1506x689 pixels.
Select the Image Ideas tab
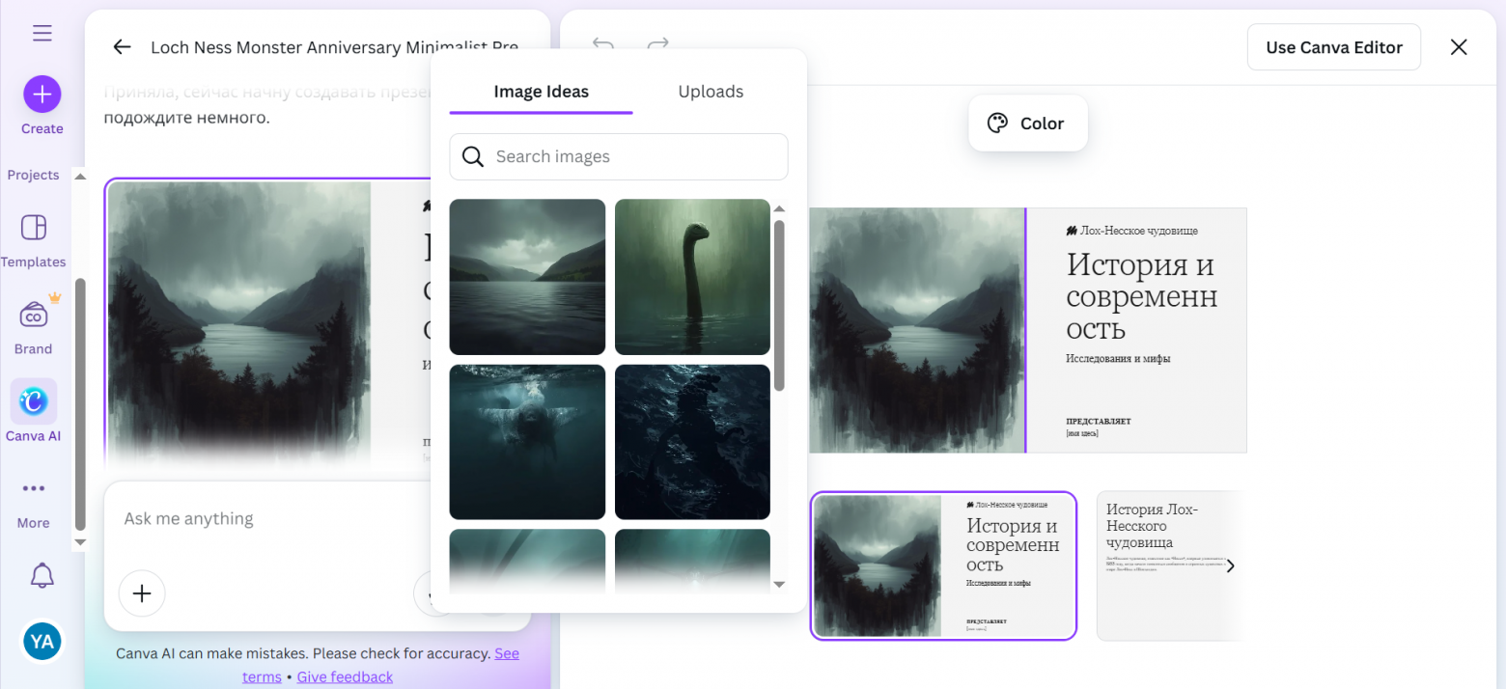tap(541, 92)
